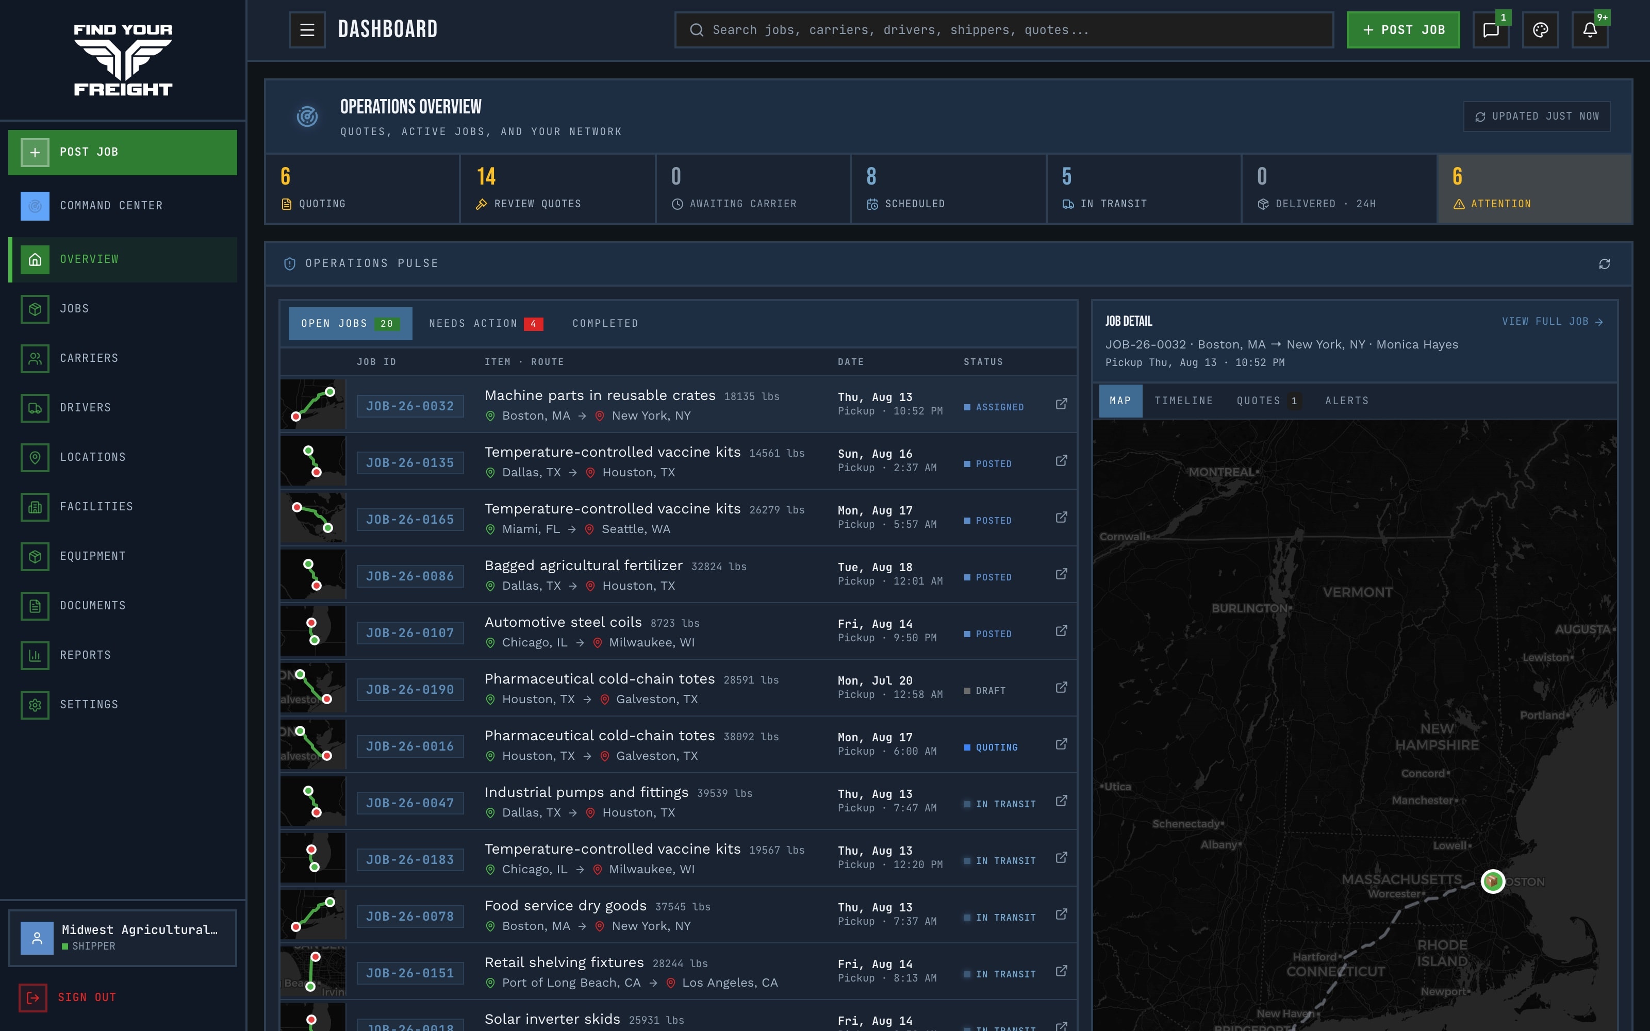This screenshot has width=1650, height=1031.
Task: Filter by In Transit stat card
Action: 1144,189
